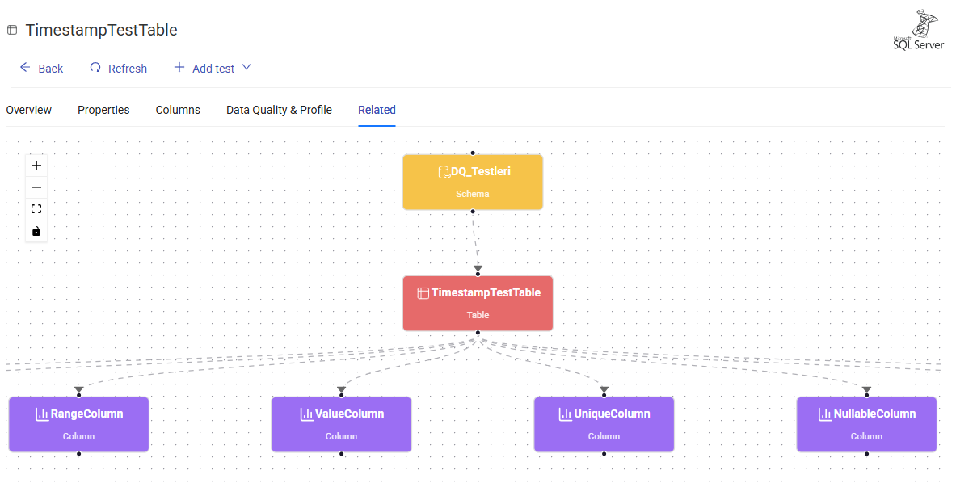Toggle the canvas lock icon

(x=36, y=232)
